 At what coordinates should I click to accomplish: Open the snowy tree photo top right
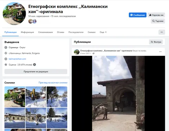pos(57,97)
